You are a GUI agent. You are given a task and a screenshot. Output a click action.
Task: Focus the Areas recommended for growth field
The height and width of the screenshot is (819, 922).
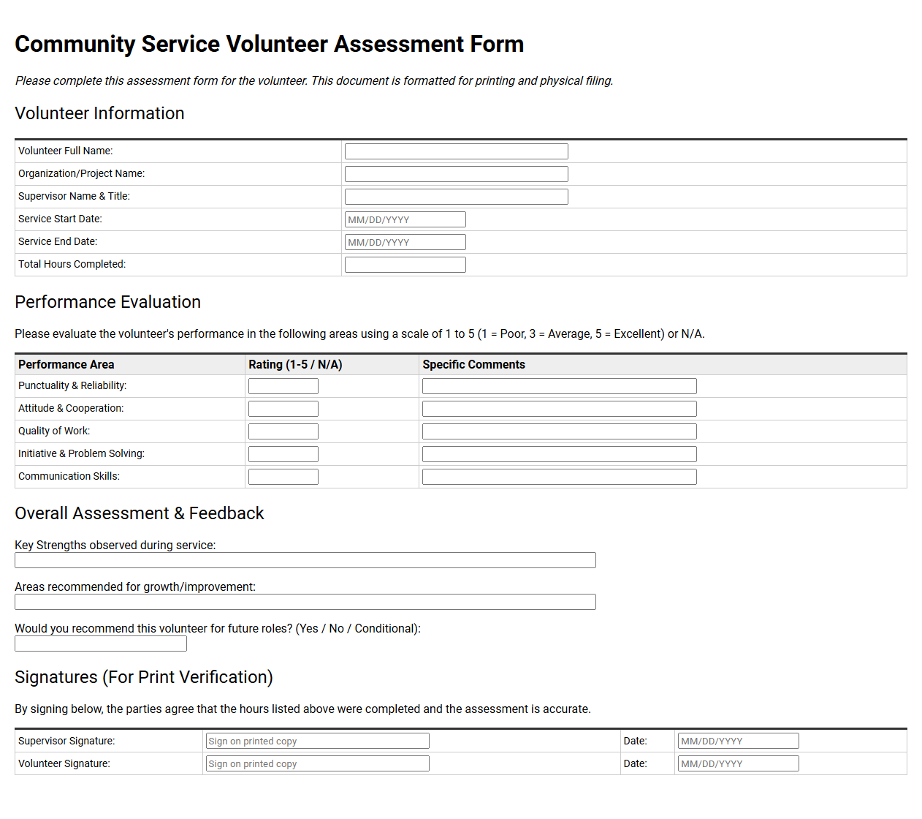305,602
